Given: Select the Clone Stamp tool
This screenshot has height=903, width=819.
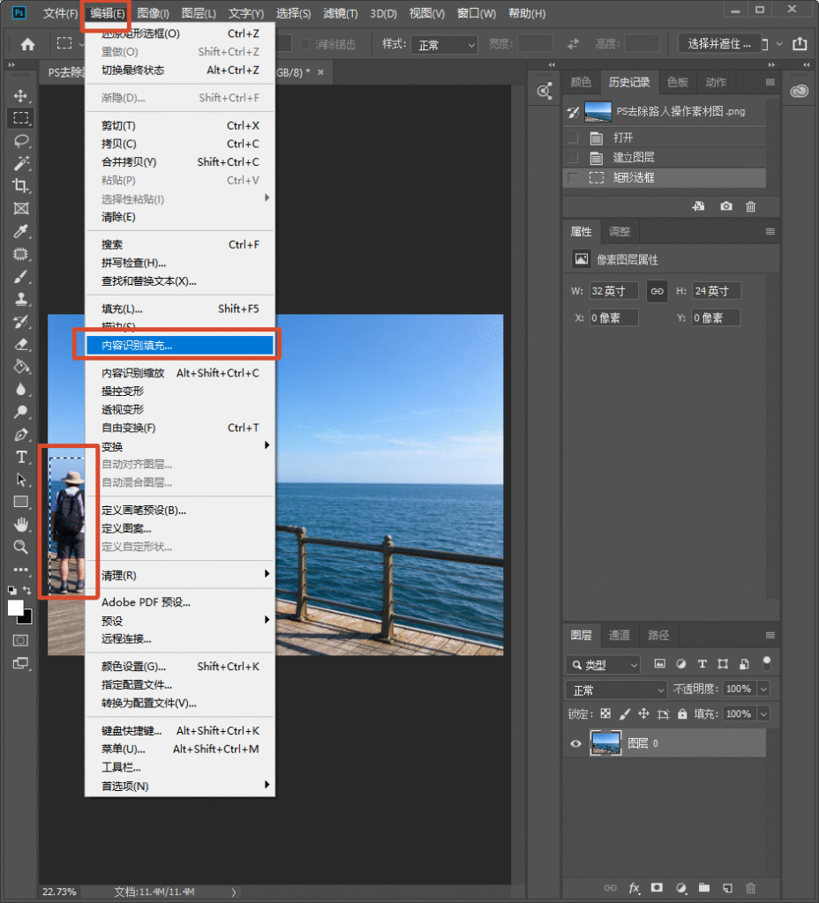Looking at the screenshot, I should click(x=21, y=299).
